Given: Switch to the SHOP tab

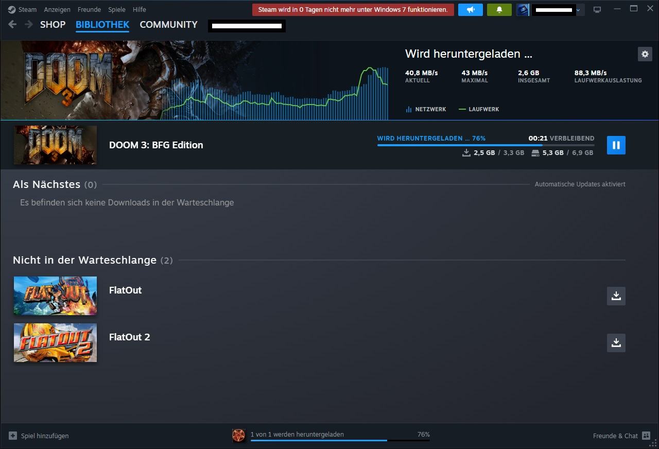Looking at the screenshot, I should click(x=53, y=24).
